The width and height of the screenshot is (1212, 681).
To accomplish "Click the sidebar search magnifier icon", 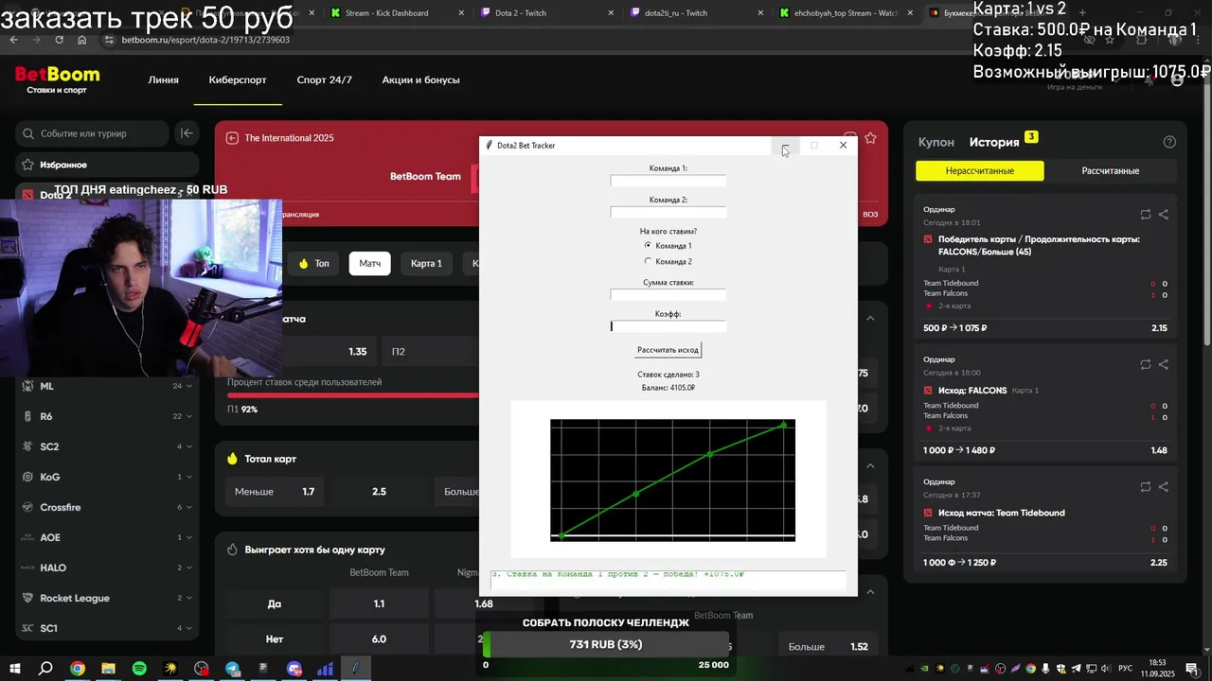I will click(x=28, y=133).
